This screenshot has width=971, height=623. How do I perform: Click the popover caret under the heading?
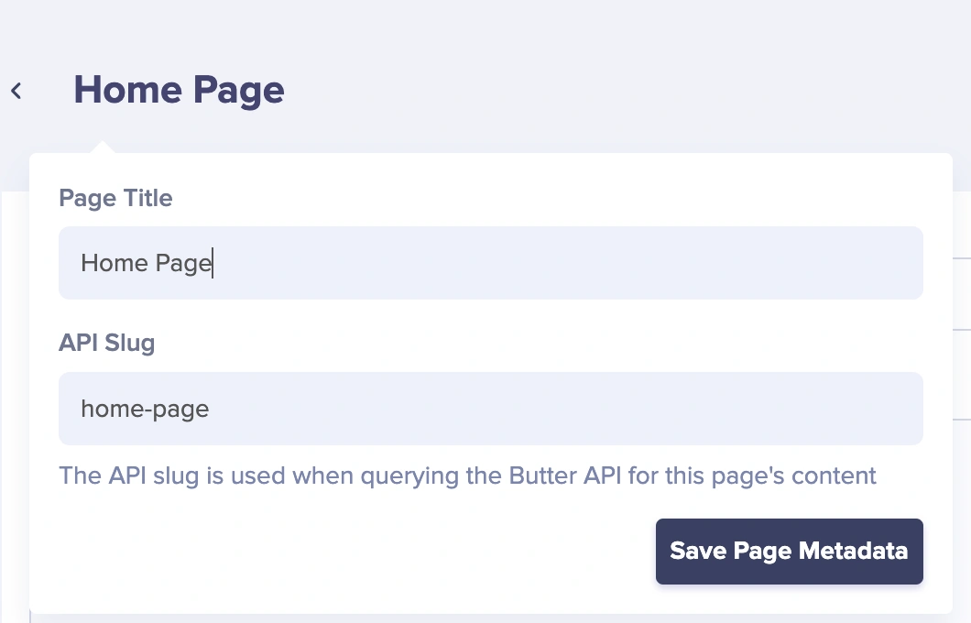(x=103, y=147)
